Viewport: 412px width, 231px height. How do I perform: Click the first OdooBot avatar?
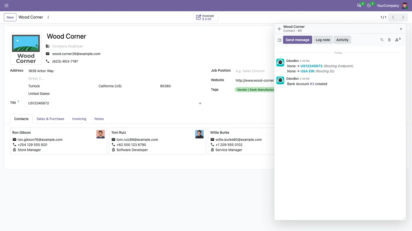pos(280,63)
